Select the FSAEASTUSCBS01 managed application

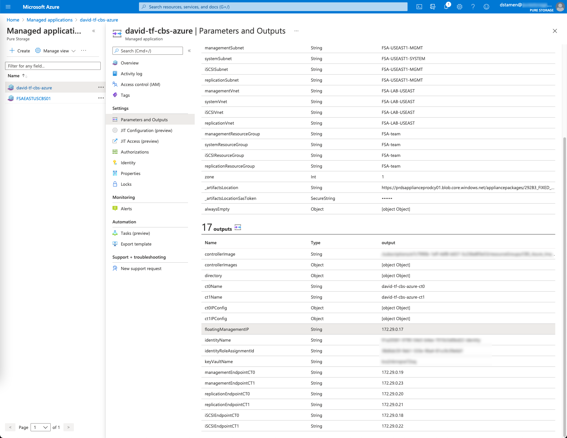[33, 98]
